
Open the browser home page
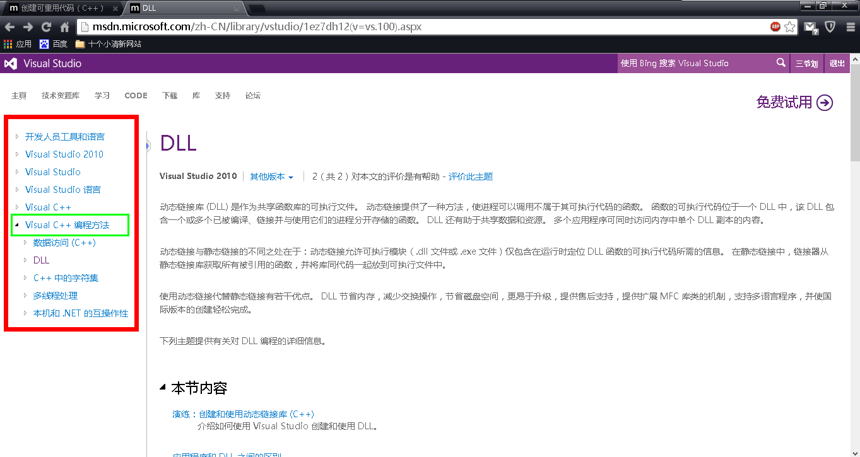pyautogui.click(x=64, y=27)
